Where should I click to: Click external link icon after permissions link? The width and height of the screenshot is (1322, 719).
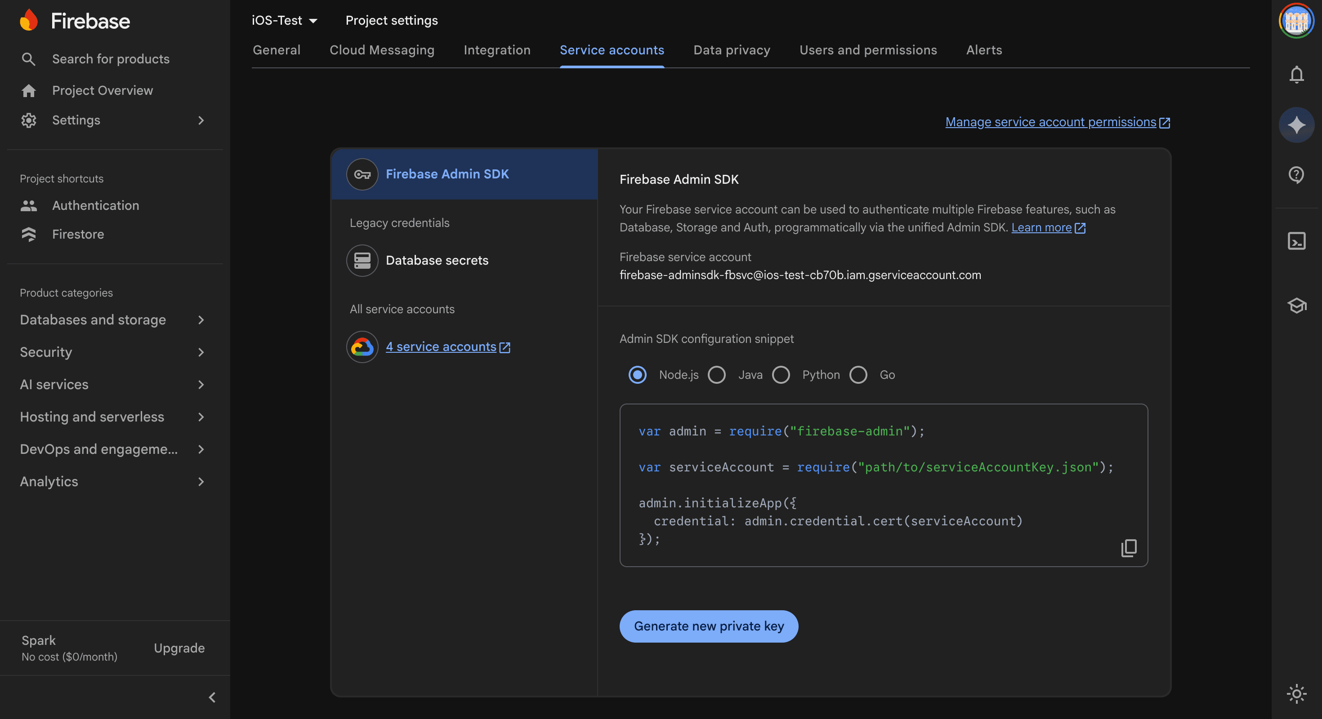1165,123
